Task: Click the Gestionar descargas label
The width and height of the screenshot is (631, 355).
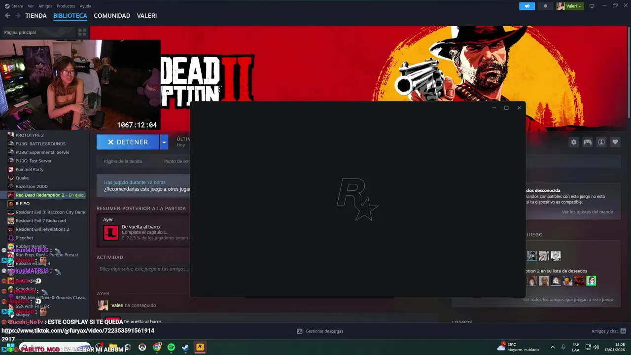Action: coord(324,331)
